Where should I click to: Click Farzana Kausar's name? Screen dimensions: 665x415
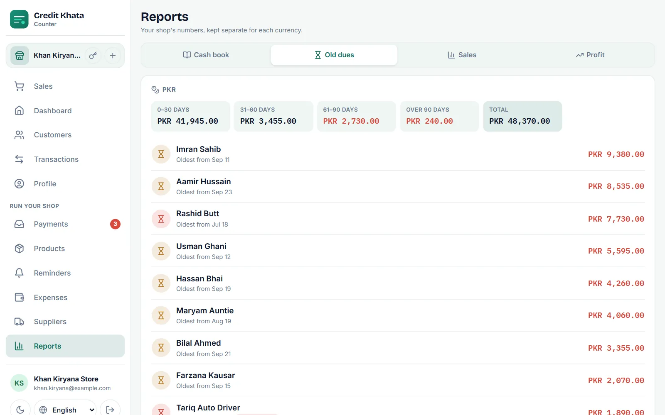[x=205, y=375]
